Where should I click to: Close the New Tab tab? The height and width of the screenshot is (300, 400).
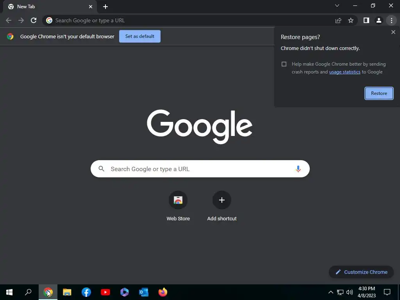(x=91, y=7)
